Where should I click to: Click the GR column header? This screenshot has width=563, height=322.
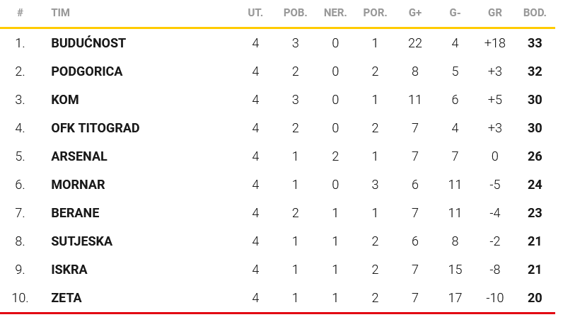pyautogui.click(x=494, y=13)
